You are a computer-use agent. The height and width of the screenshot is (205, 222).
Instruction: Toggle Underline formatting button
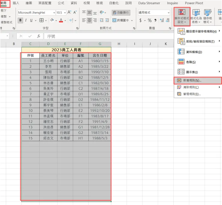pos(31,20)
